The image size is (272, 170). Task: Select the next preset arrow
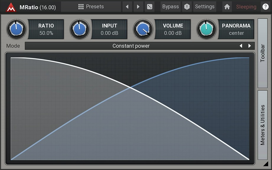(138, 6)
